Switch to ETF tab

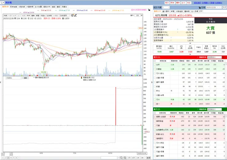pos(201,11)
